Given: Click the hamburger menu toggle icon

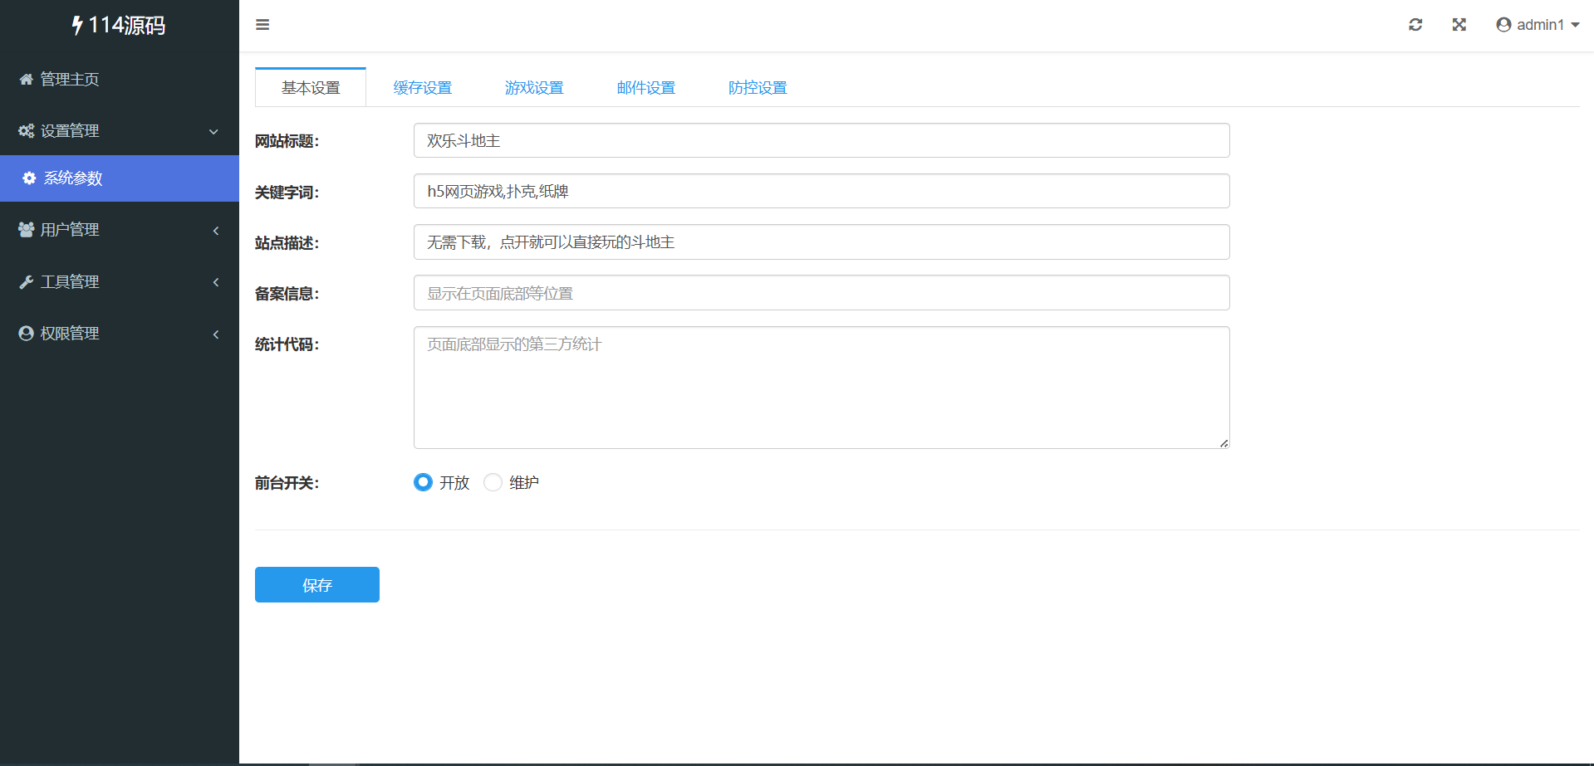Looking at the screenshot, I should tap(262, 25).
